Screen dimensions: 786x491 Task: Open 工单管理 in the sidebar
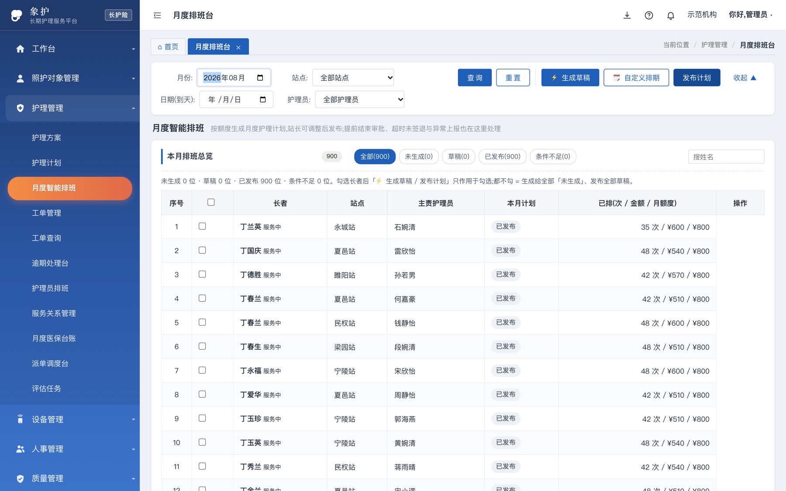coord(47,213)
